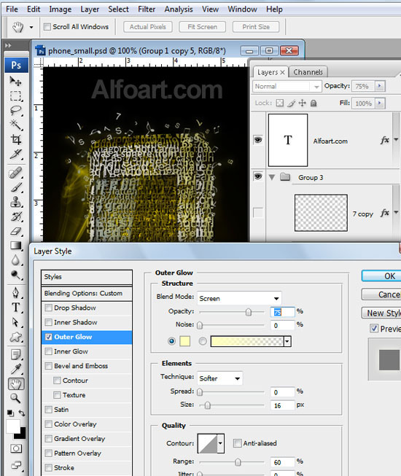Open the Blend Mode Screen dropdown

coord(239,298)
